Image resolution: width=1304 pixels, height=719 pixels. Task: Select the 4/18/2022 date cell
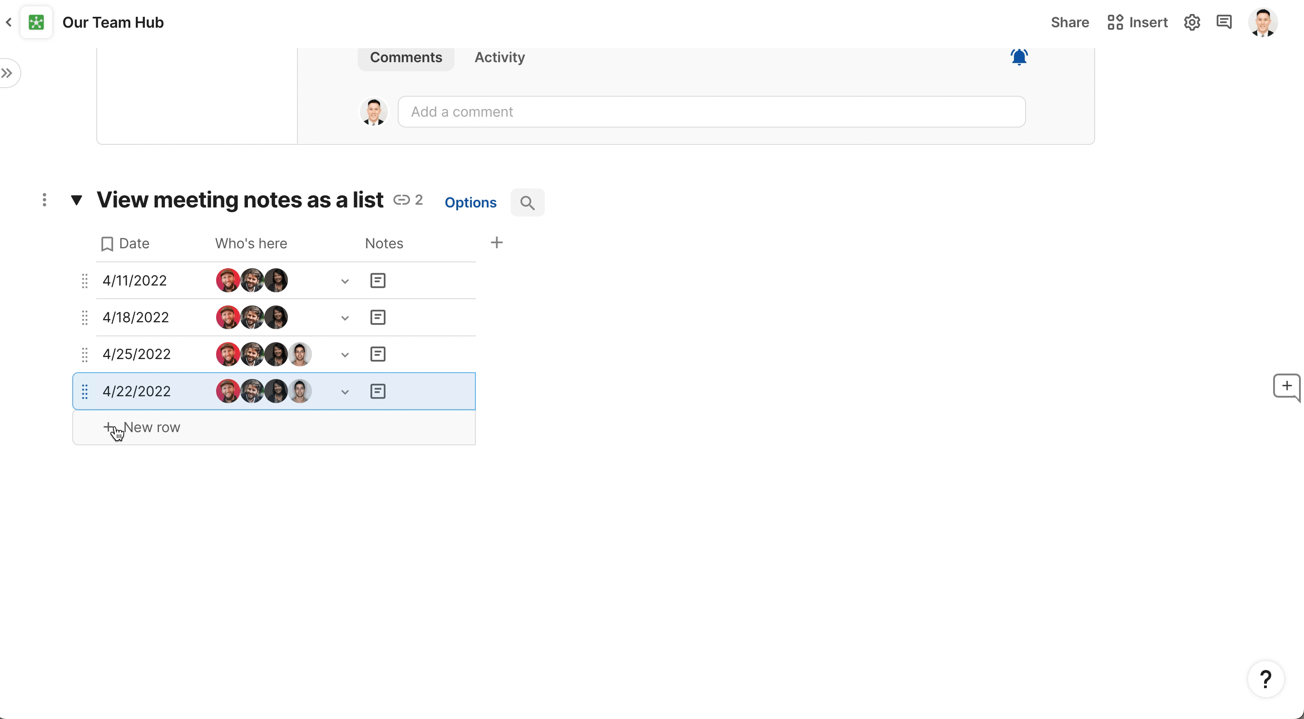click(136, 317)
